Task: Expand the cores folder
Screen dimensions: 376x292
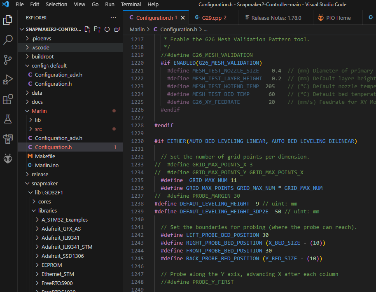Action: pyautogui.click(x=70, y=202)
